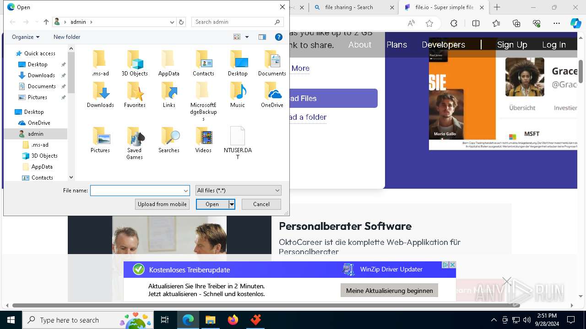Screen dimensions: 586x329
Task: Switch to the file.io tab
Action: [x=444, y=7]
